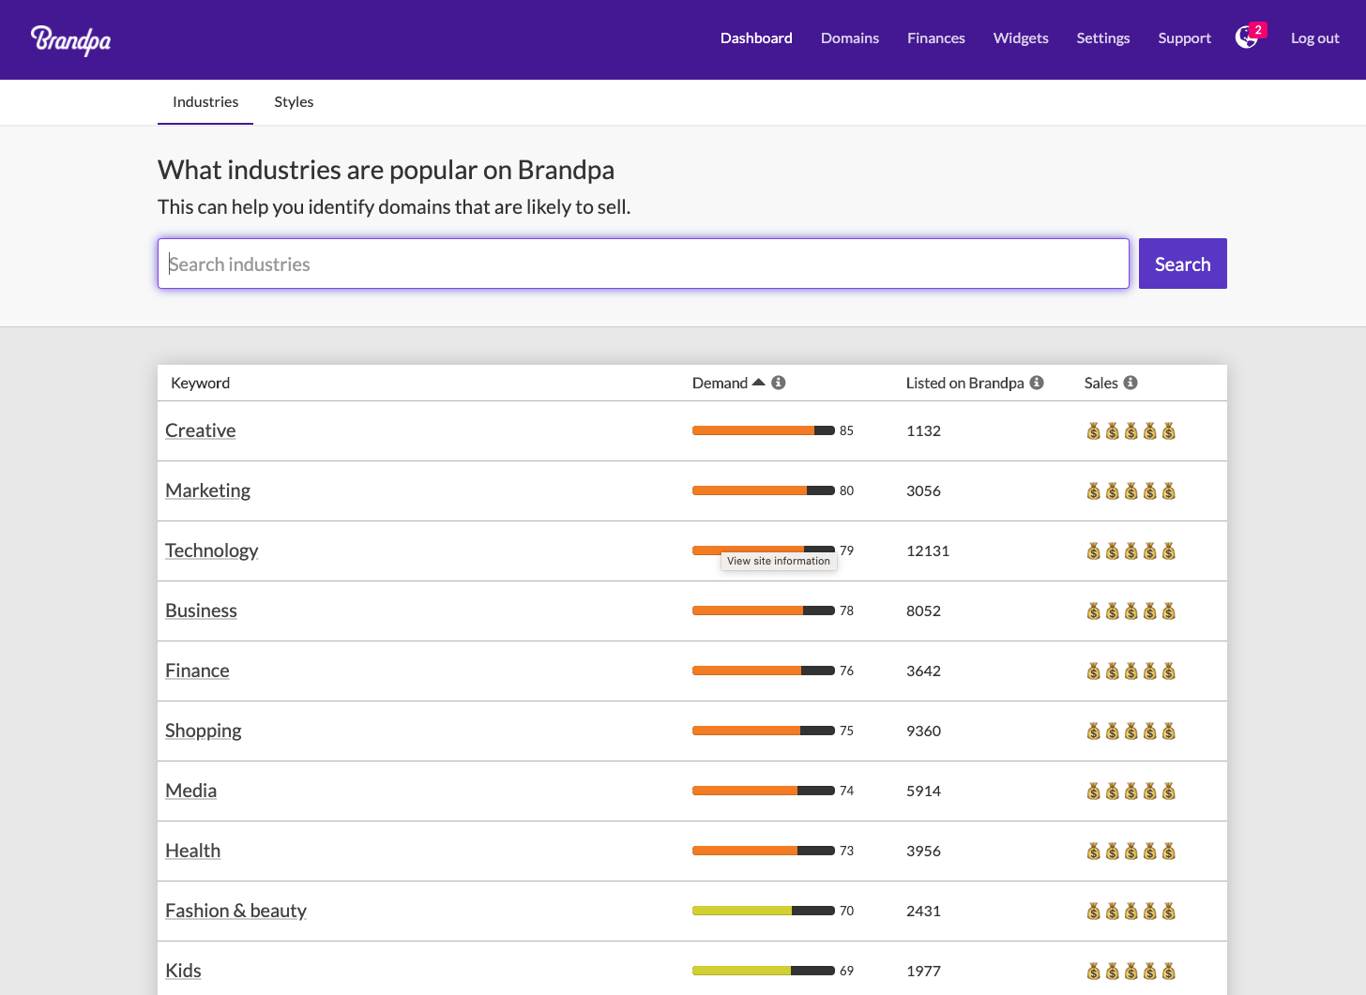This screenshot has width=1366, height=995.
Task: Click the listed count 3056 for Marketing
Action: point(924,491)
